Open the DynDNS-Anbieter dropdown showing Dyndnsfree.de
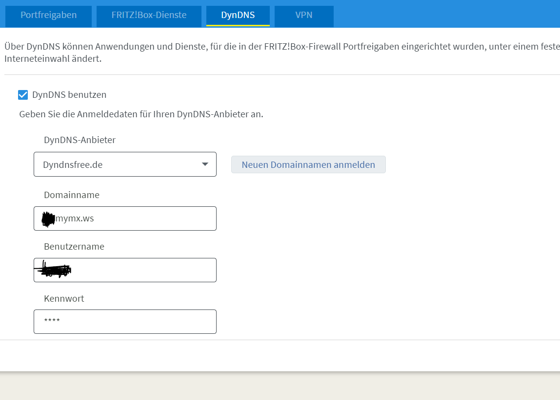This screenshot has height=400, width=560. (125, 164)
